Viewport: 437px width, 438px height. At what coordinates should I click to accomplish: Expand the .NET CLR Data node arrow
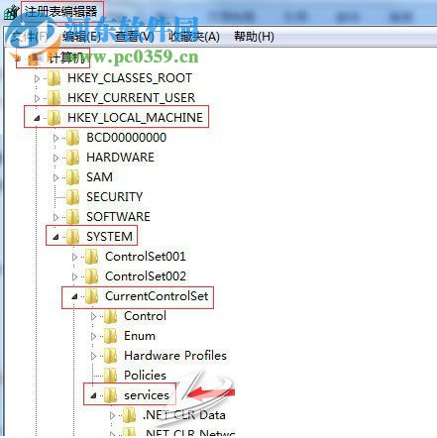(112, 415)
